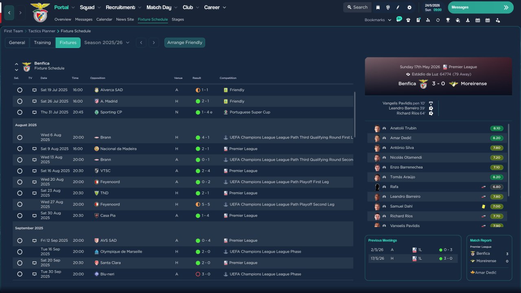Open the settings gear icon
Image resolution: width=521 pixels, height=293 pixels.
tap(409, 7)
